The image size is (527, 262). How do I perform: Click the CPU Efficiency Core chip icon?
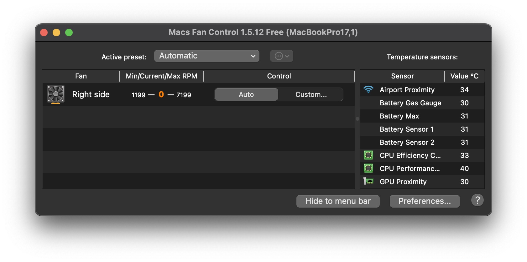coord(368,155)
